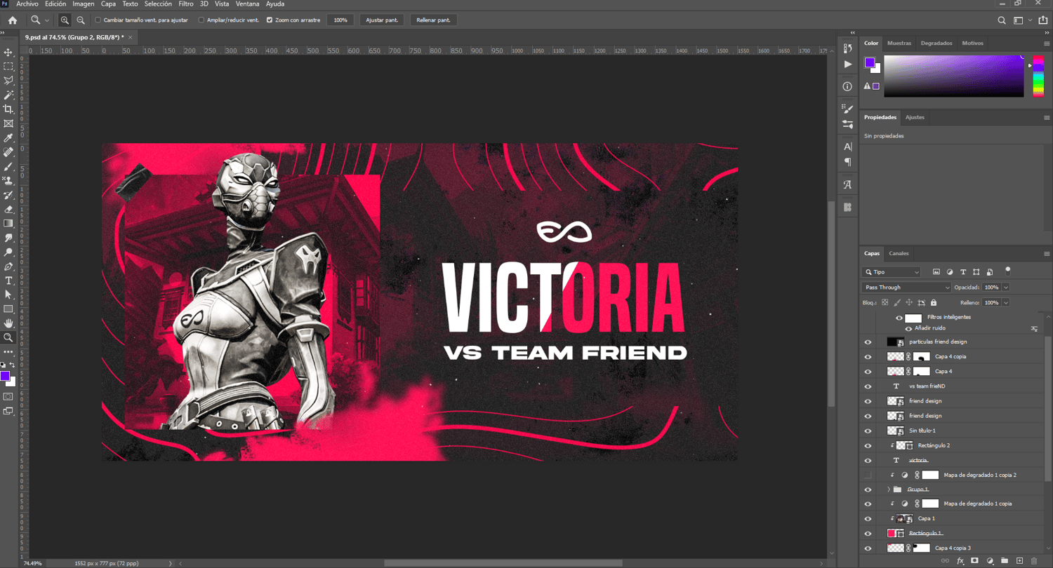Select the Rectangular Marquee tool

coord(8,67)
